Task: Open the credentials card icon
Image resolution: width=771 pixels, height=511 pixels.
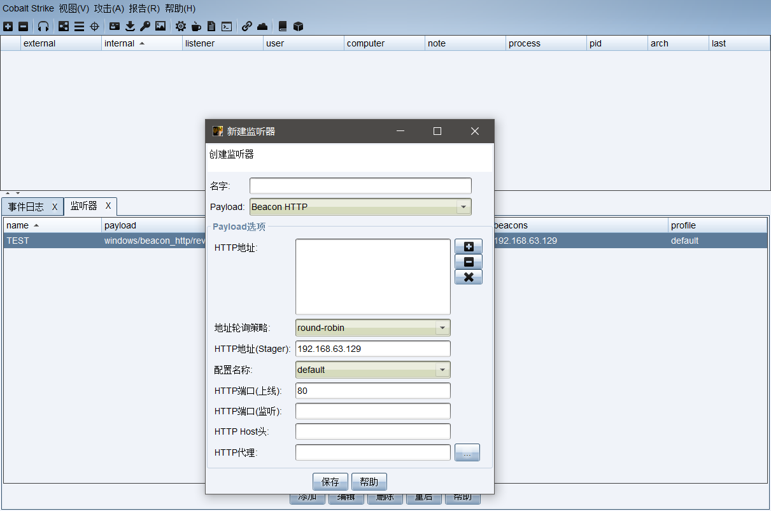Action: coord(115,27)
